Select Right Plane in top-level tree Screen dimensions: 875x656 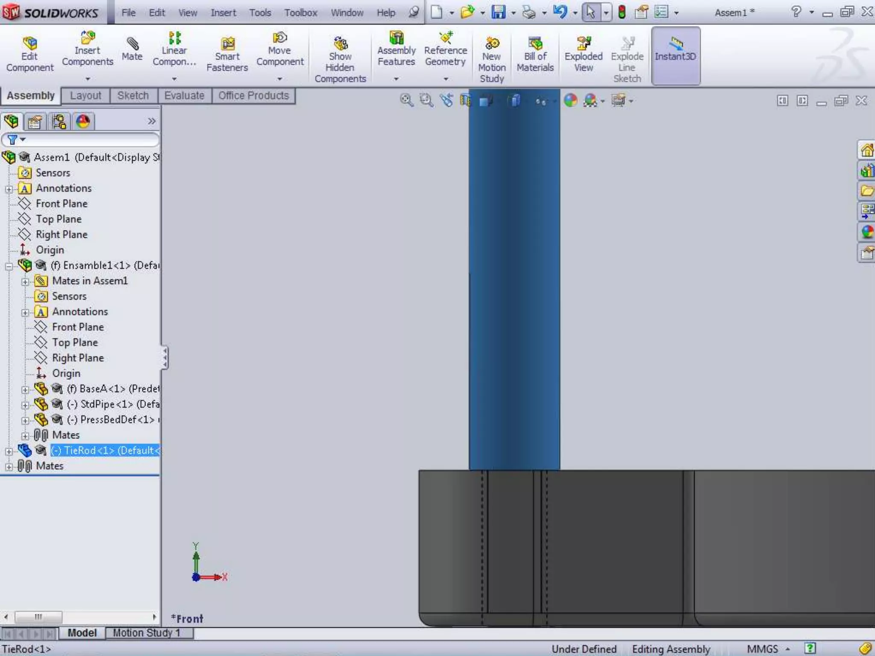(62, 234)
